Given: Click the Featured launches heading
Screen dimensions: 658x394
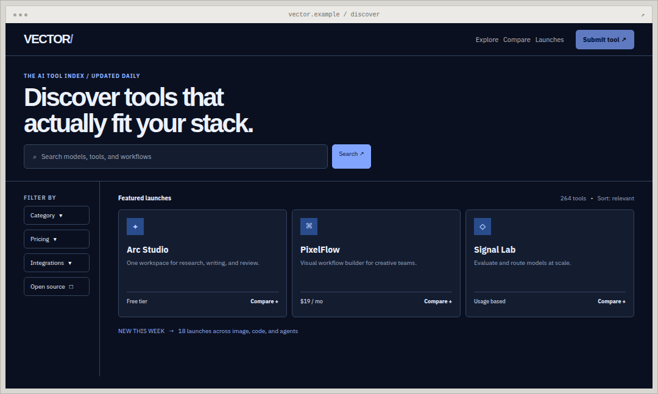Looking at the screenshot, I should [x=145, y=198].
